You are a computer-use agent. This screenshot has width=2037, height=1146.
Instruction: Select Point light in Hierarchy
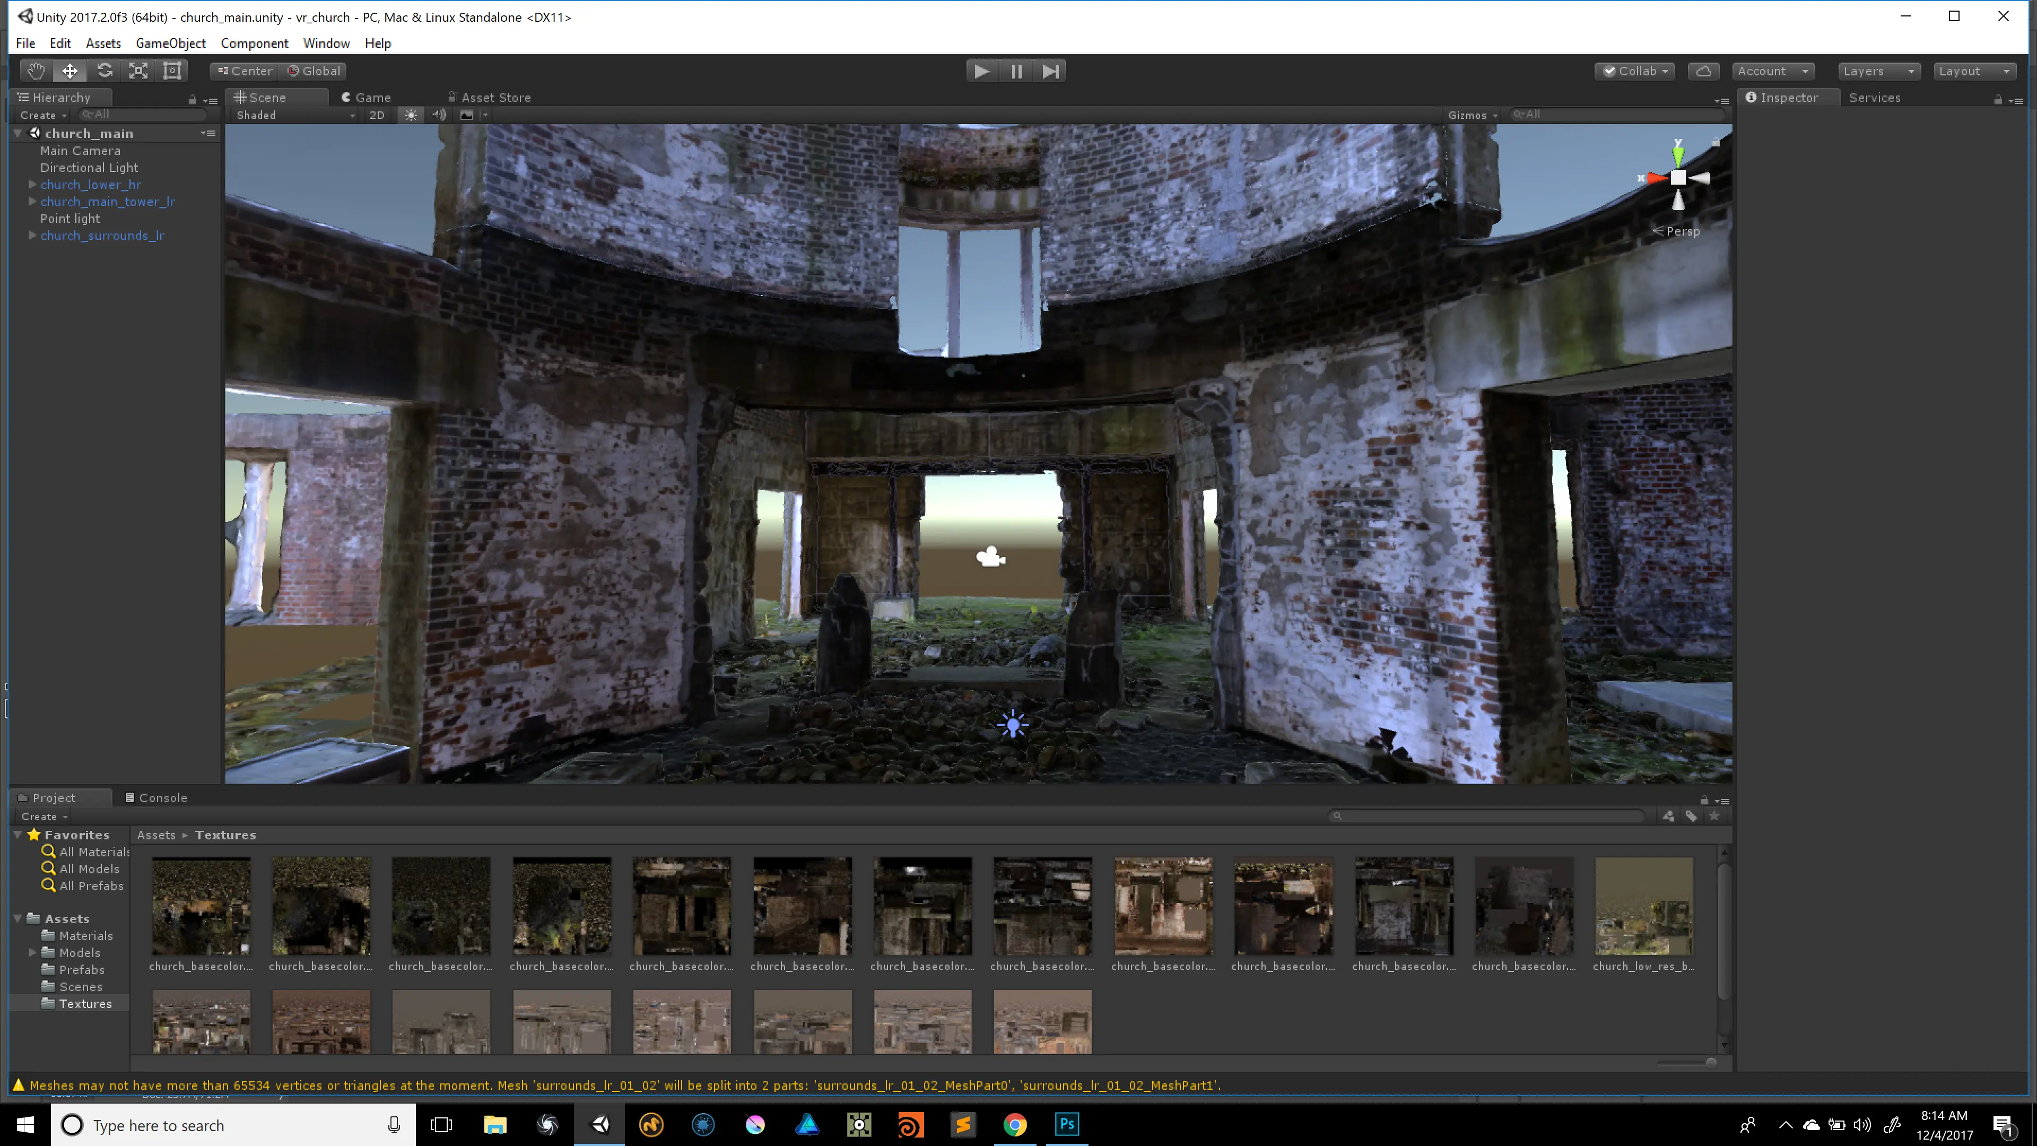(71, 218)
